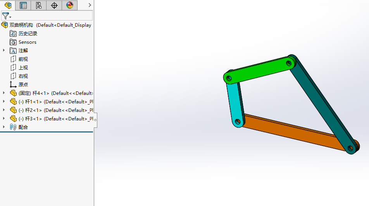Select the 历史记录 history folder
This screenshot has height=206, width=369.
pyautogui.click(x=28, y=34)
